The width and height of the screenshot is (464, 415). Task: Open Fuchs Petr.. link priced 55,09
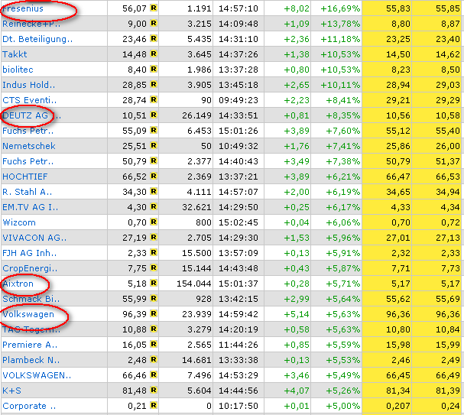click(x=28, y=131)
